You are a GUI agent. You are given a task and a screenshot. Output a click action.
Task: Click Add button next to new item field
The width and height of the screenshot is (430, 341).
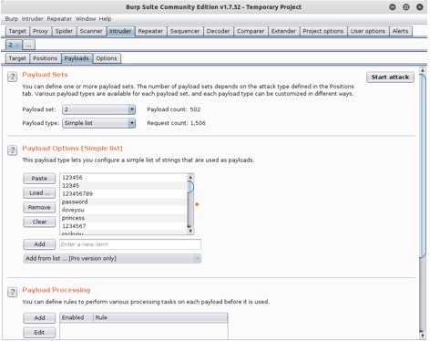pos(39,244)
